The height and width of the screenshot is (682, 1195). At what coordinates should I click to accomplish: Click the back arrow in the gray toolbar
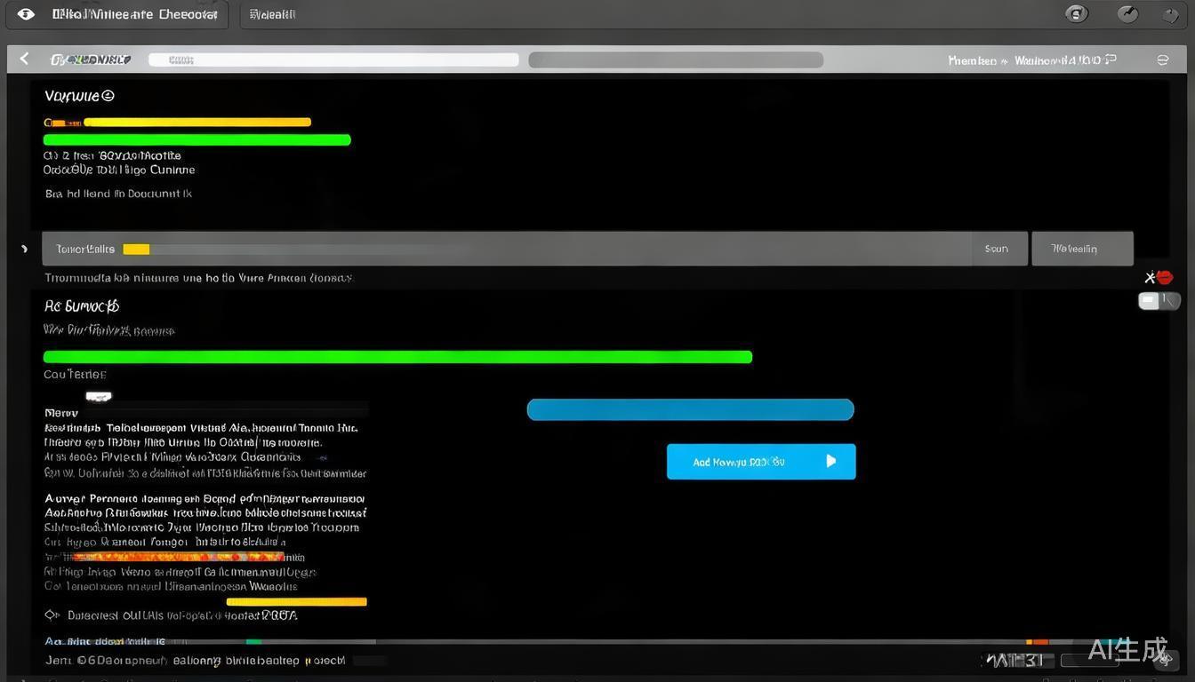[x=24, y=59]
